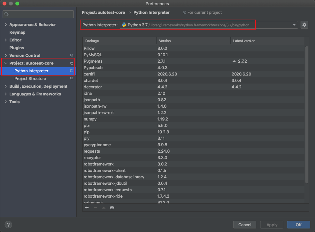
Task: Expand the Editor section
Action: (6, 40)
